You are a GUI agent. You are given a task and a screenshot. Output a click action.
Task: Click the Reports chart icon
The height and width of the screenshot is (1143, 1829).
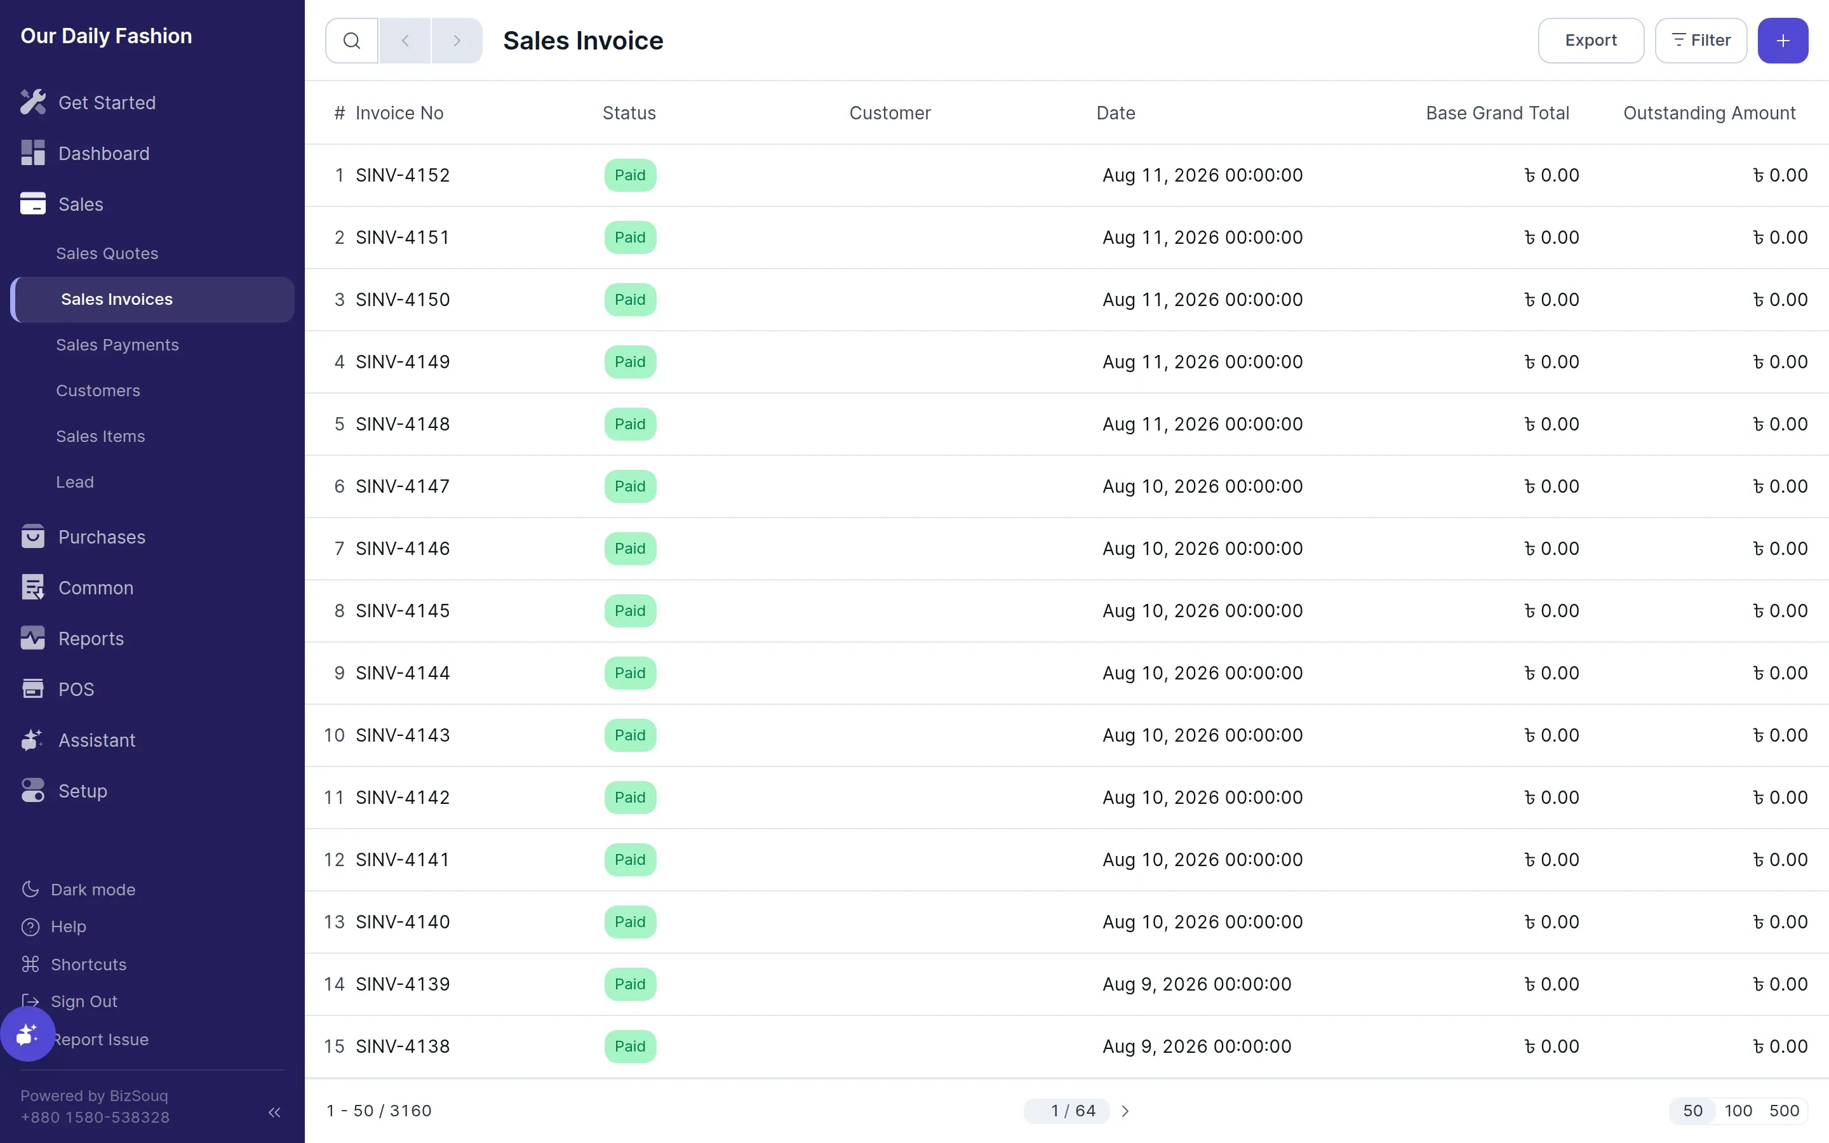click(x=32, y=638)
